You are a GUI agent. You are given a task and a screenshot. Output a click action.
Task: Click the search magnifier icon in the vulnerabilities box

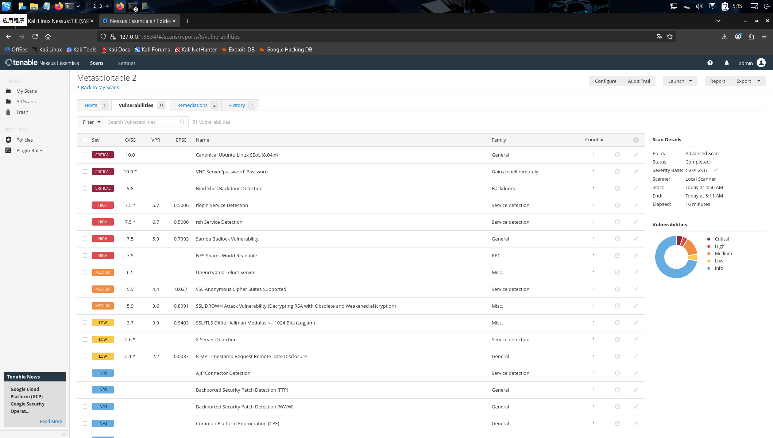coord(182,122)
